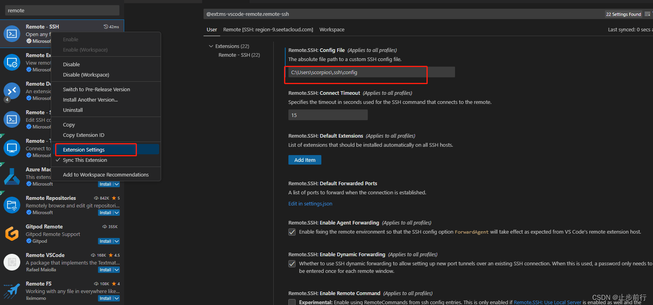Open the Install dropdown arrow for Remote FS
This screenshot has height=305, width=653.
click(x=116, y=298)
